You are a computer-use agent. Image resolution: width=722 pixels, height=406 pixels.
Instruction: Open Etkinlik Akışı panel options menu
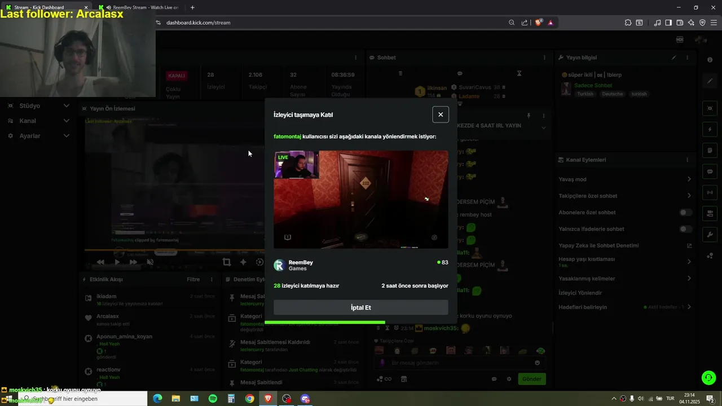[x=212, y=279]
